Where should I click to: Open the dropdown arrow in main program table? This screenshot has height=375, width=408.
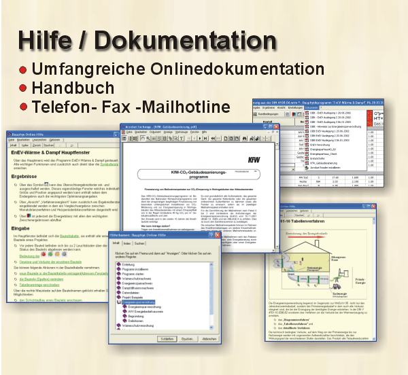[293, 169]
